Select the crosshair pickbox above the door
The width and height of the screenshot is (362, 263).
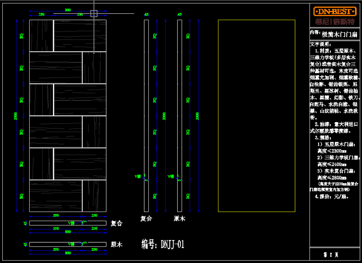pos(94,13)
